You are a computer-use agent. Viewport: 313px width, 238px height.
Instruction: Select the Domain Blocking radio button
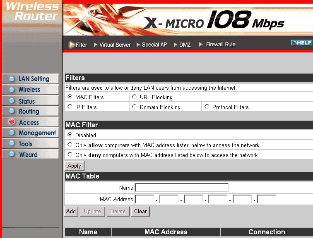pyautogui.click(x=134, y=107)
